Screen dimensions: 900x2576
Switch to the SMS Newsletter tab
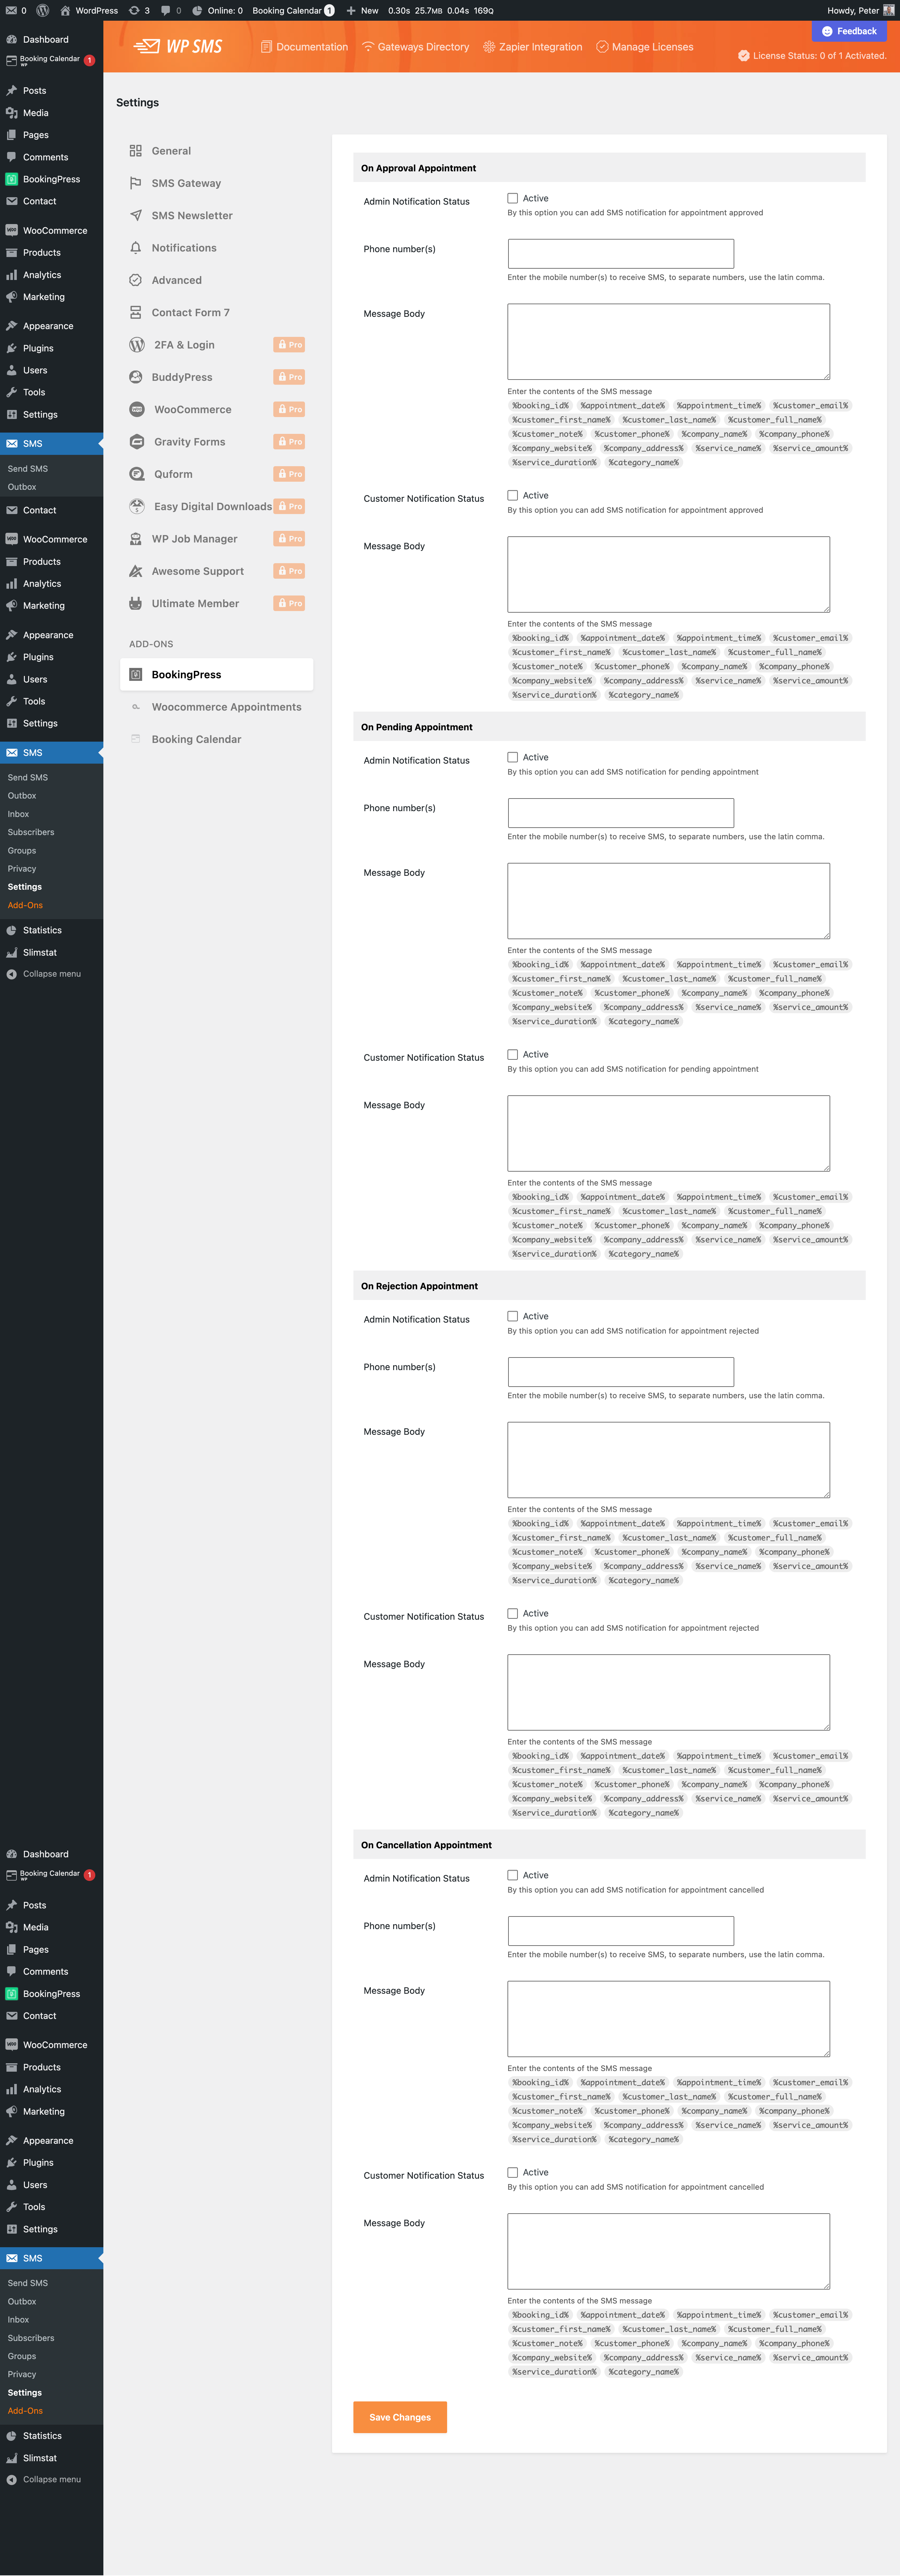[217, 215]
